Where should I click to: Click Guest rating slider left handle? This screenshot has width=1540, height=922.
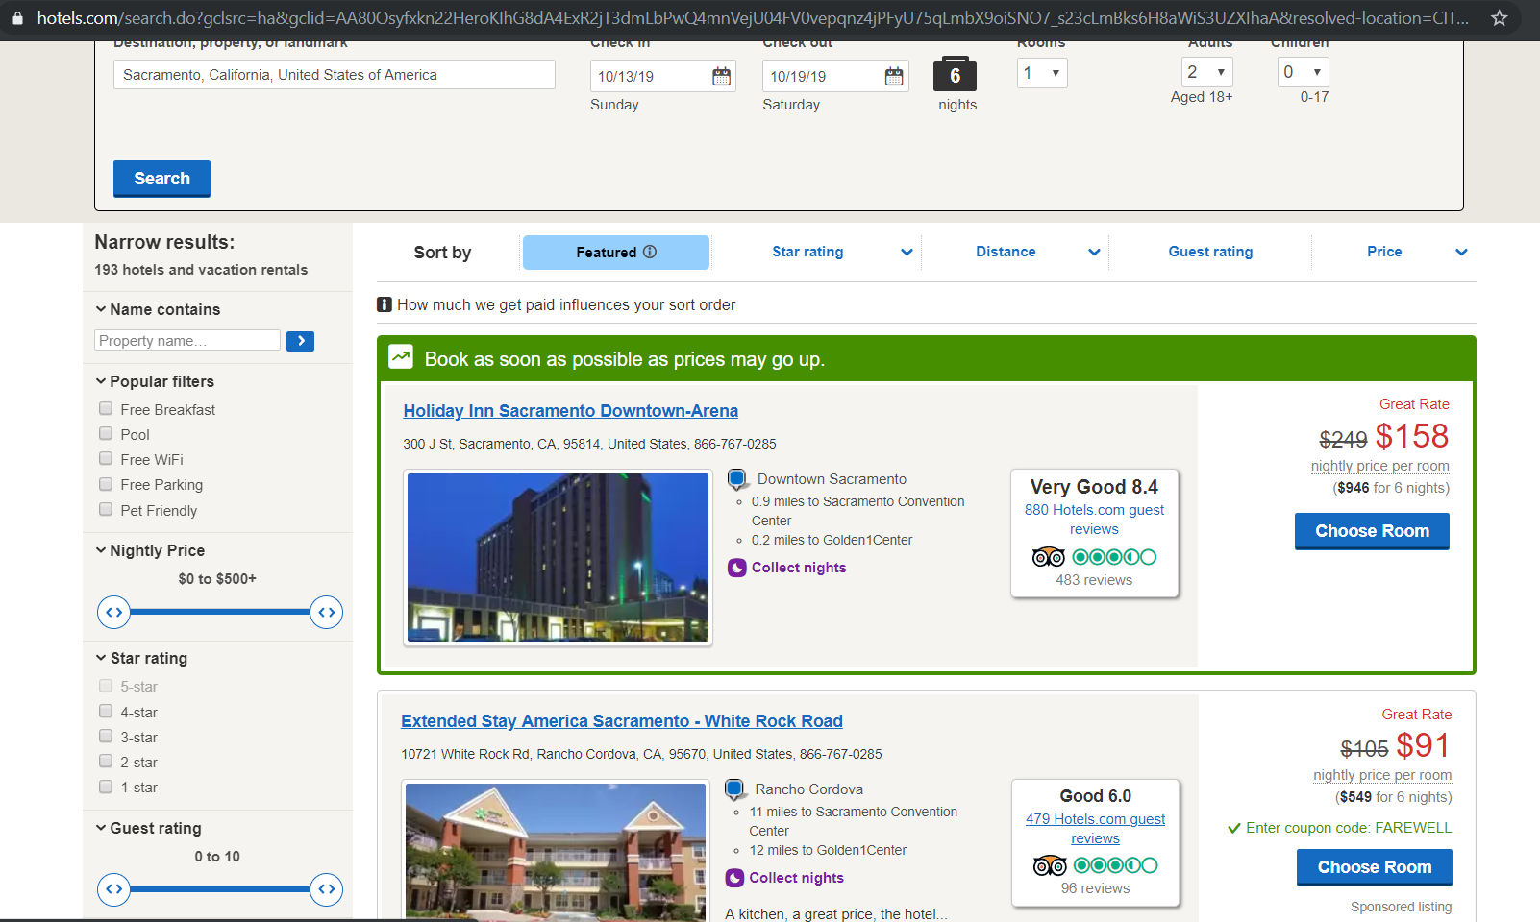[x=113, y=889]
